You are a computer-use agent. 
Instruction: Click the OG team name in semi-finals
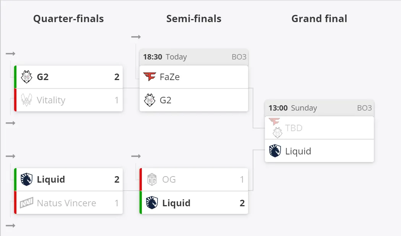169,179
